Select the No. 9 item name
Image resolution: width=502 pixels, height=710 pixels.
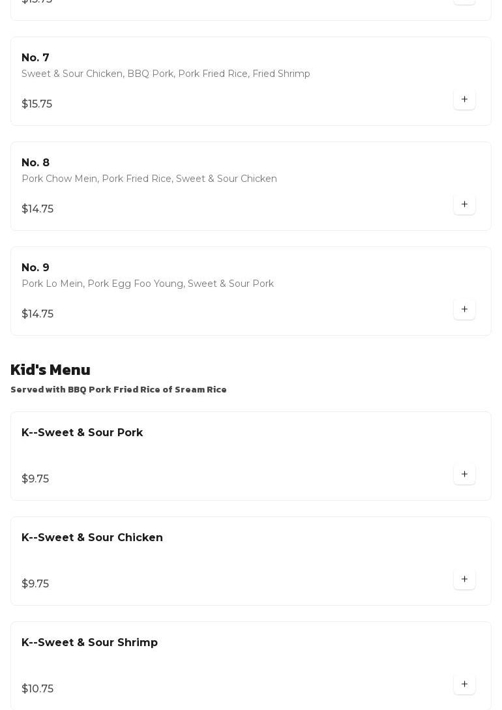click(x=35, y=268)
